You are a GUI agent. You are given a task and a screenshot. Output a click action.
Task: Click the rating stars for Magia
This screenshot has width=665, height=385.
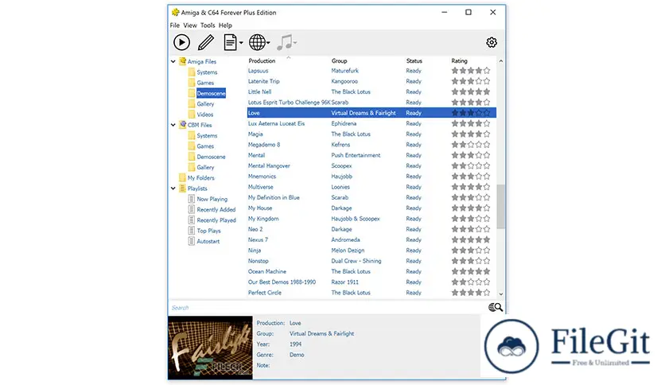click(x=470, y=134)
